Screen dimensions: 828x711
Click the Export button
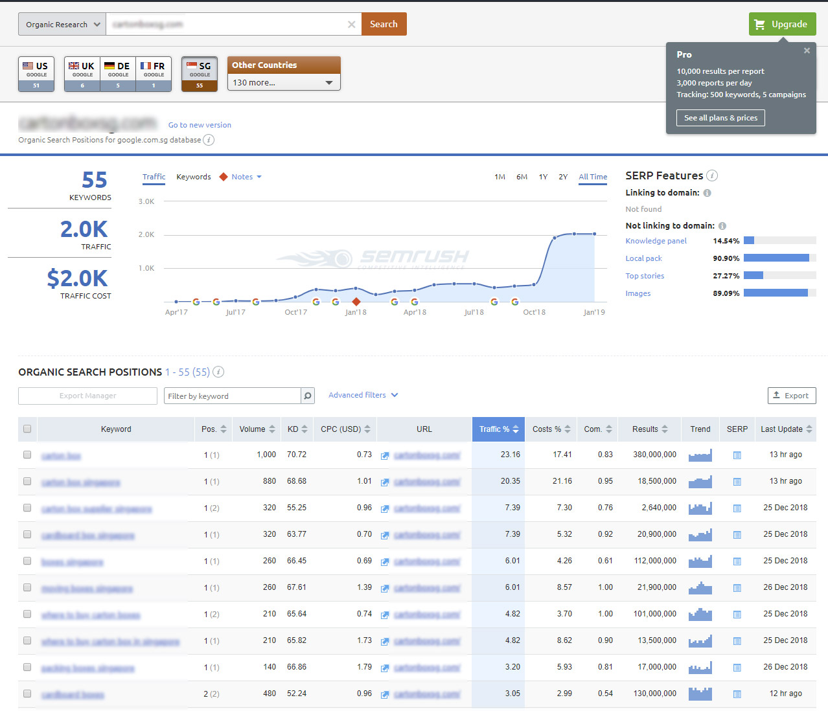(791, 396)
